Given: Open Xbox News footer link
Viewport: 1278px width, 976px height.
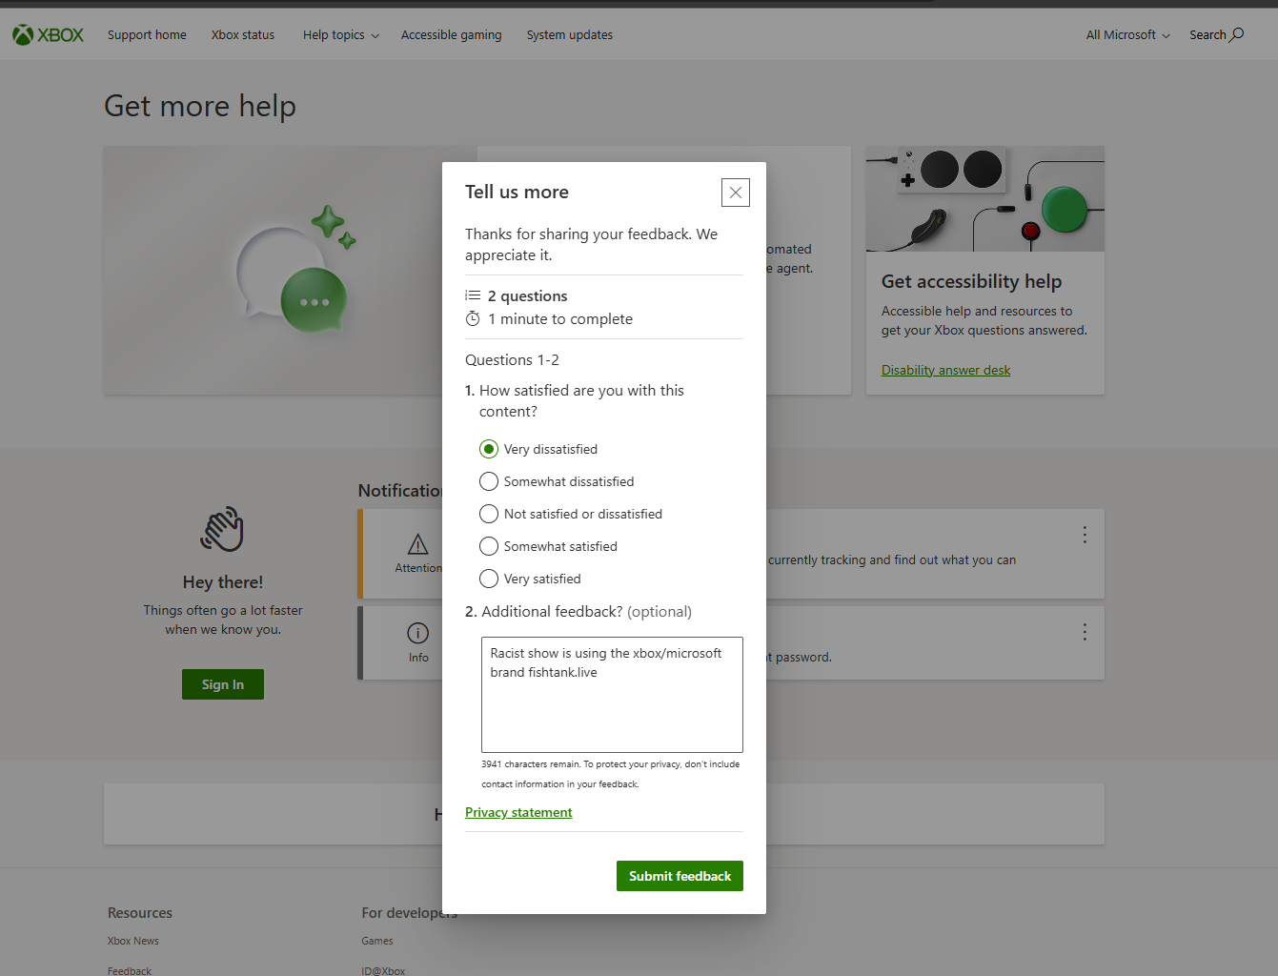Looking at the screenshot, I should click(x=133, y=941).
